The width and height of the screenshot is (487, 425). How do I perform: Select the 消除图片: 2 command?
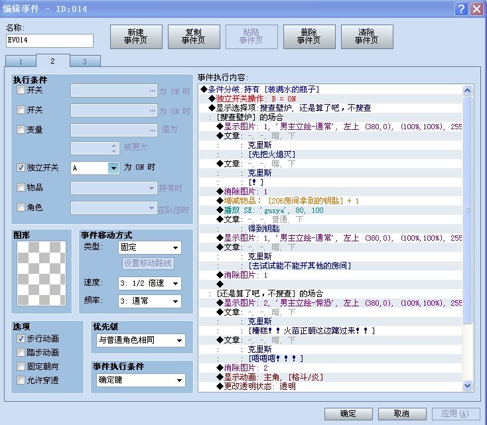click(x=330, y=368)
